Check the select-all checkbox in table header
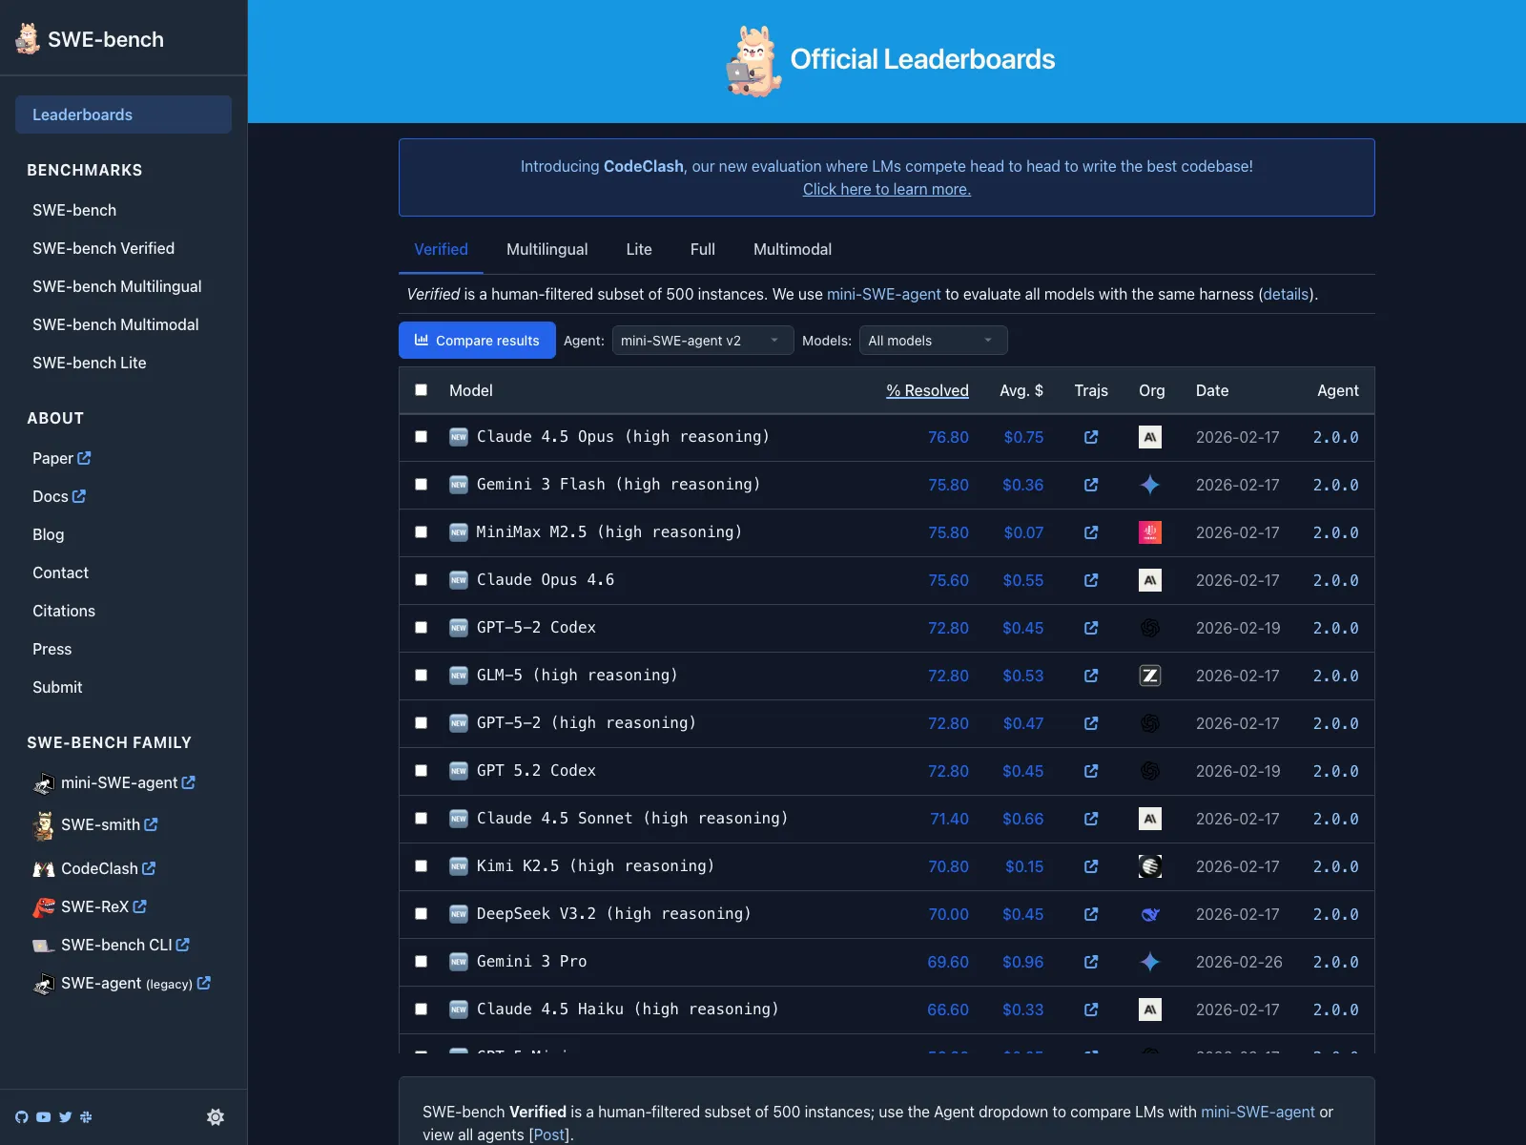 point(421,389)
